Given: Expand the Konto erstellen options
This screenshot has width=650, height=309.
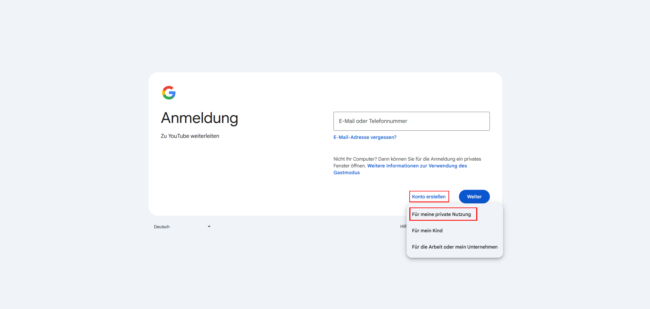Looking at the screenshot, I should pyautogui.click(x=429, y=197).
